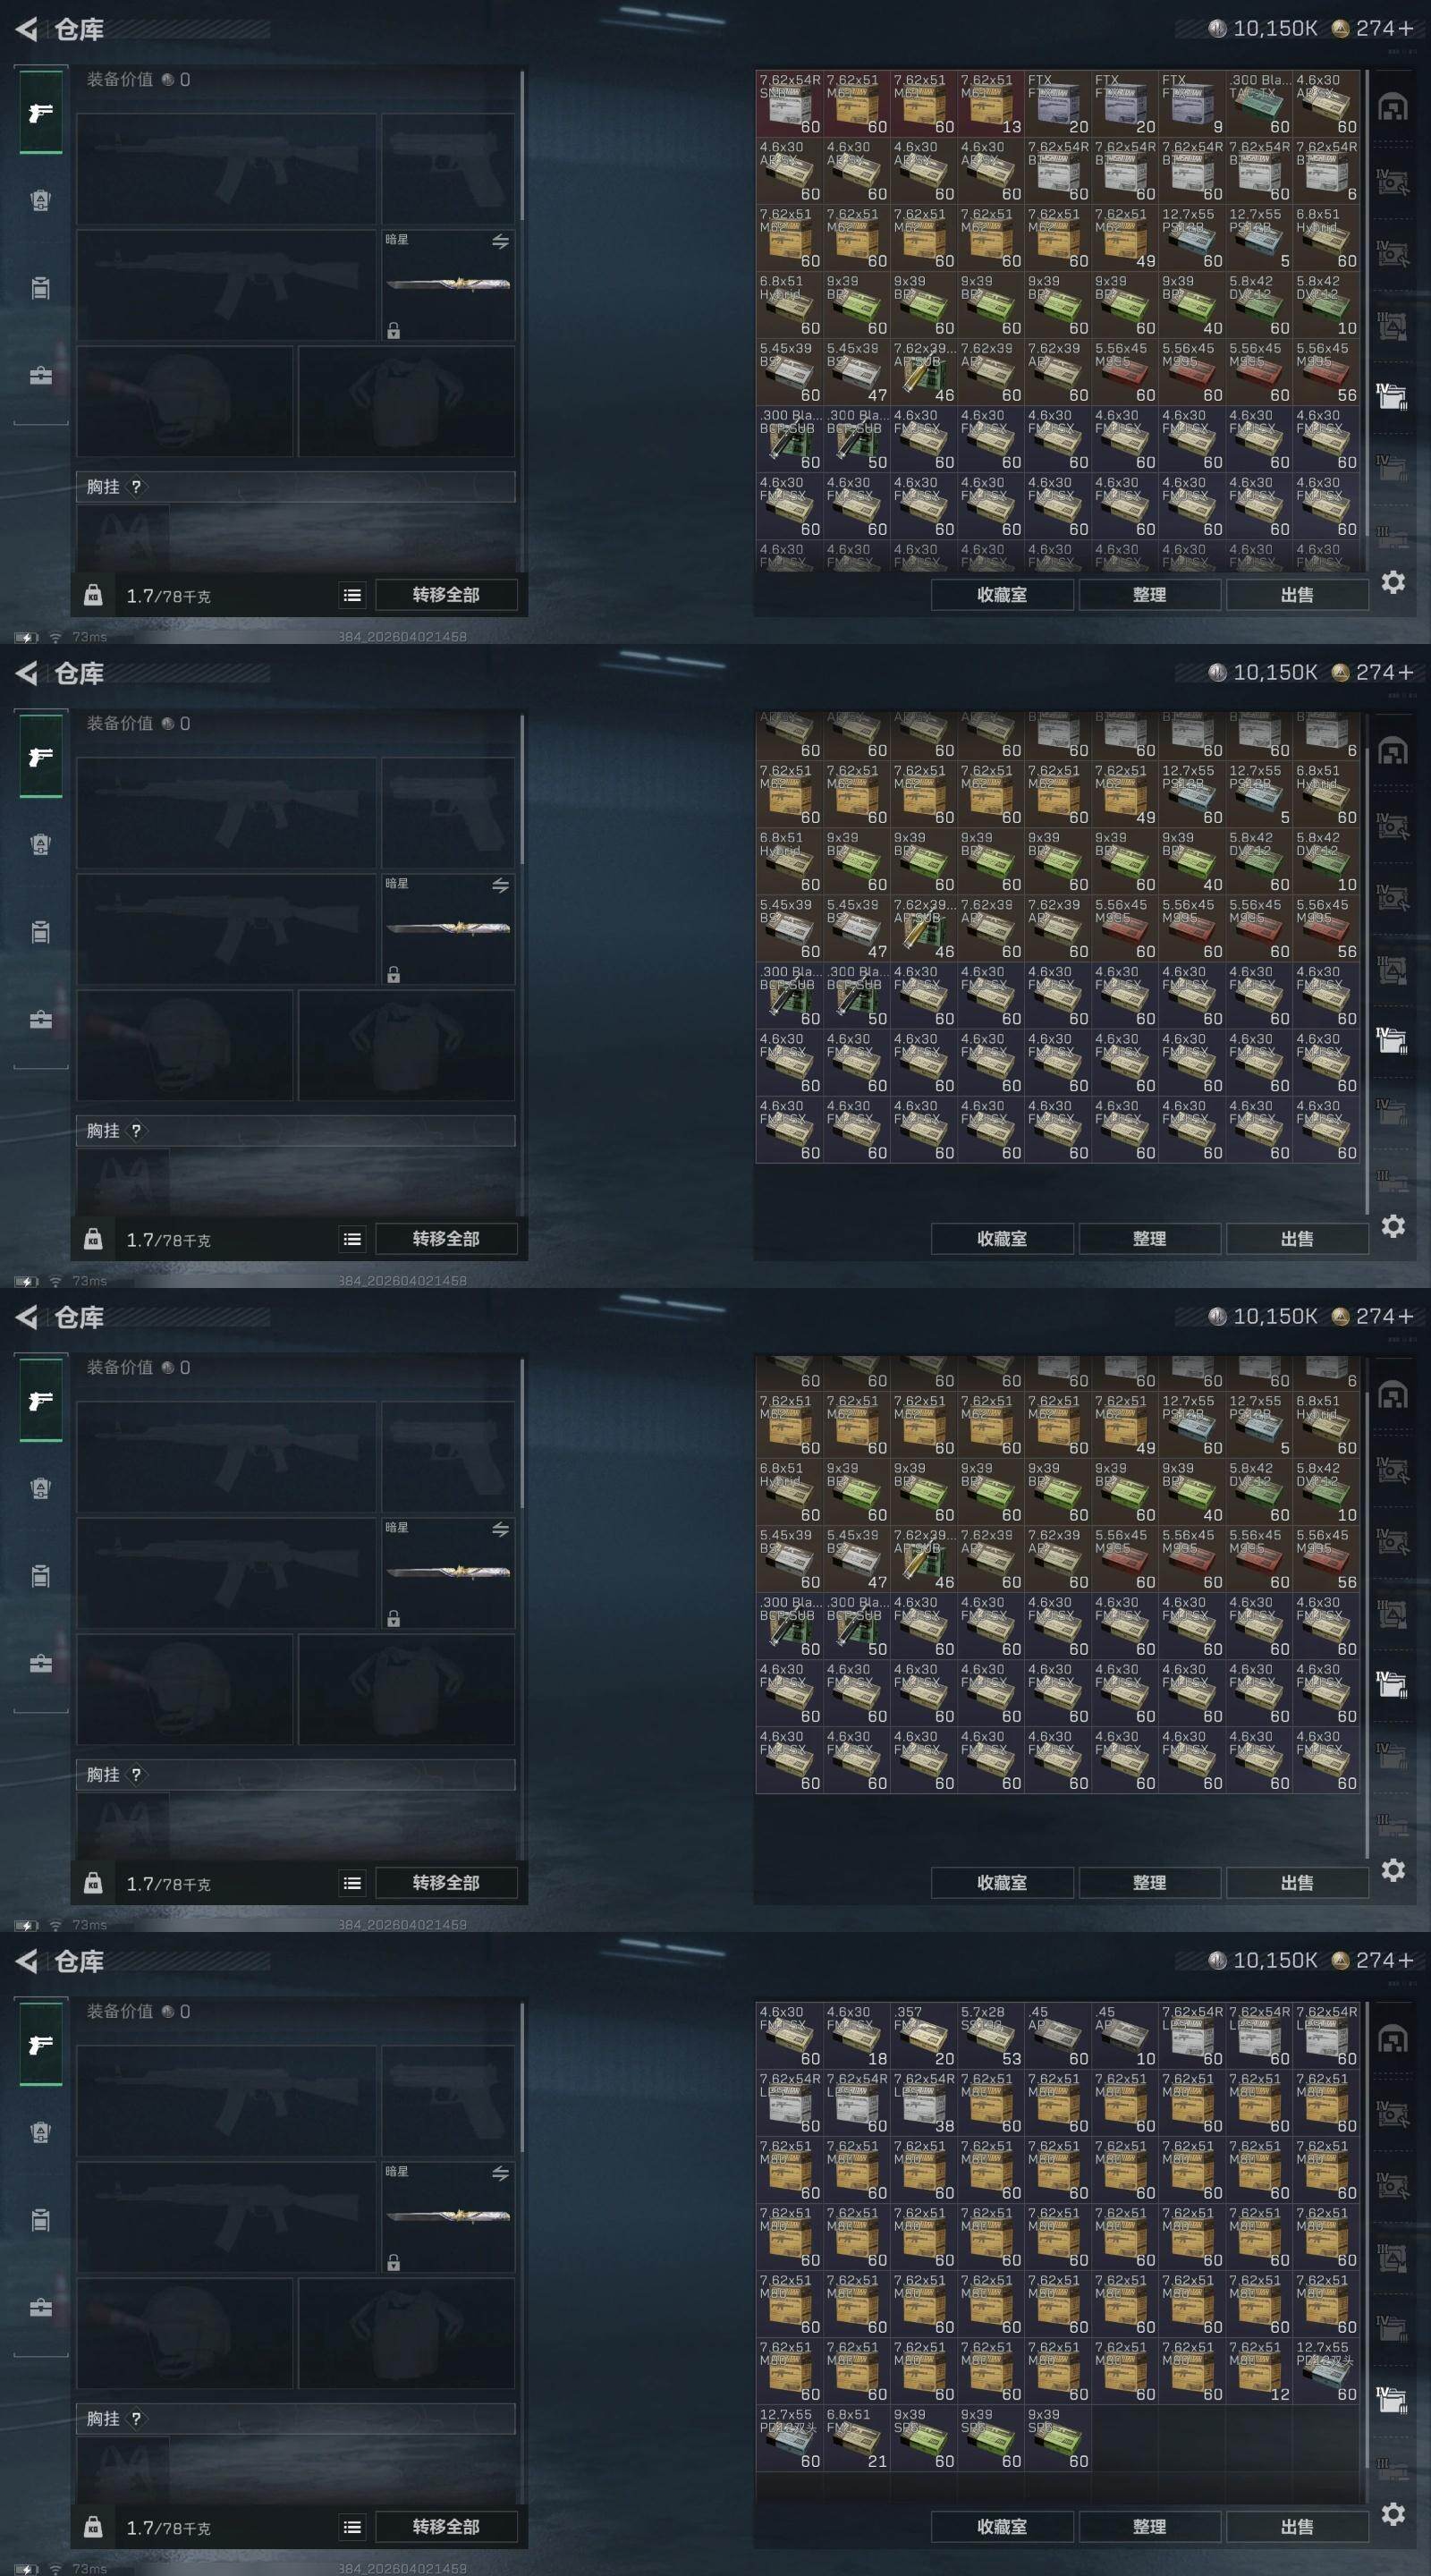This screenshot has height=2576, width=1431.
Task: Pick the .45 AP stack with 10 rounds
Action: (1125, 2036)
